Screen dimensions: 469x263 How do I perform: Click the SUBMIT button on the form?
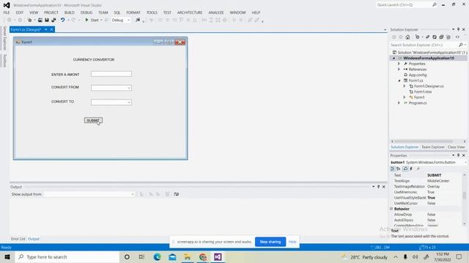(93, 120)
